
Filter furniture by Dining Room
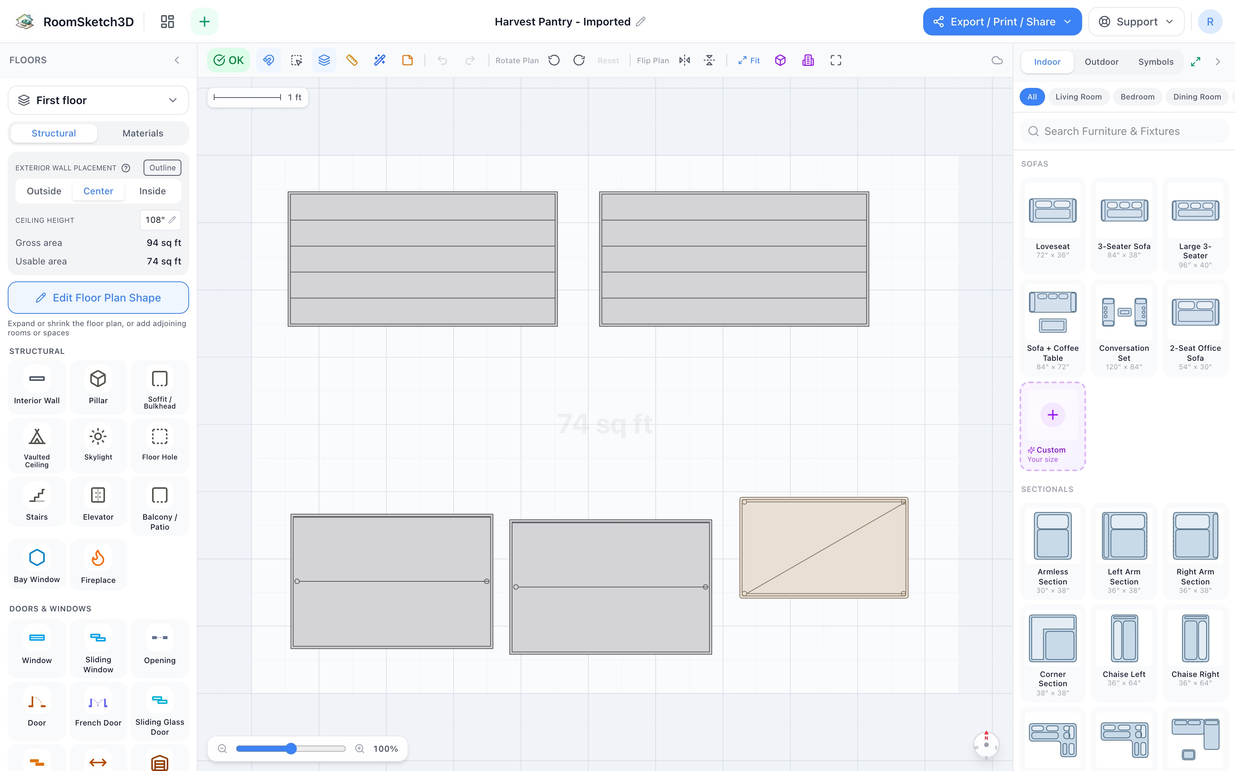(x=1197, y=96)
